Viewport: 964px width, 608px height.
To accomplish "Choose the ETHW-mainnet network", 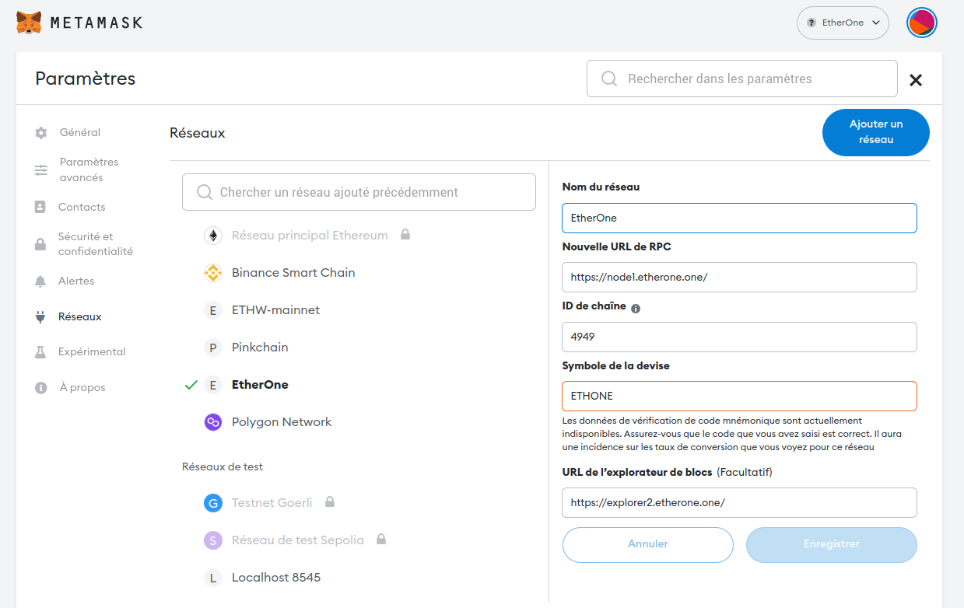I will (x=275, y=310).
